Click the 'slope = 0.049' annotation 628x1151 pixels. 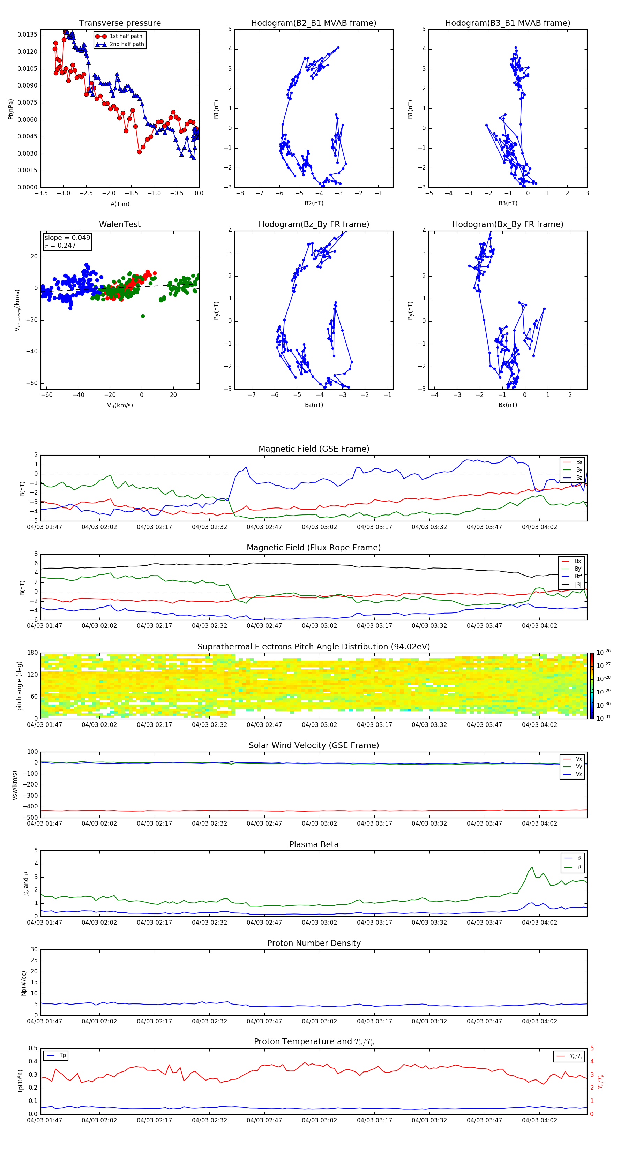click(x=67, y=238)
